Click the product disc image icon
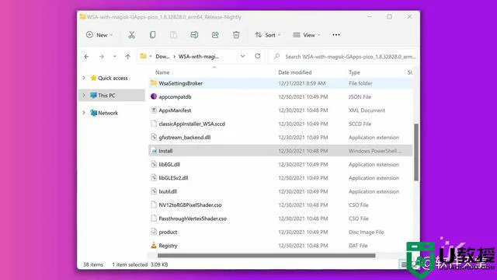 [x=154, y=232]
